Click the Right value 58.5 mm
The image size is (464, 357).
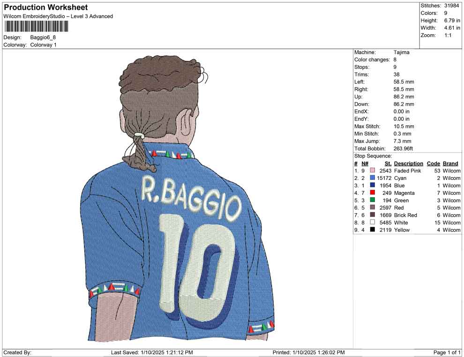click(404, 89)
